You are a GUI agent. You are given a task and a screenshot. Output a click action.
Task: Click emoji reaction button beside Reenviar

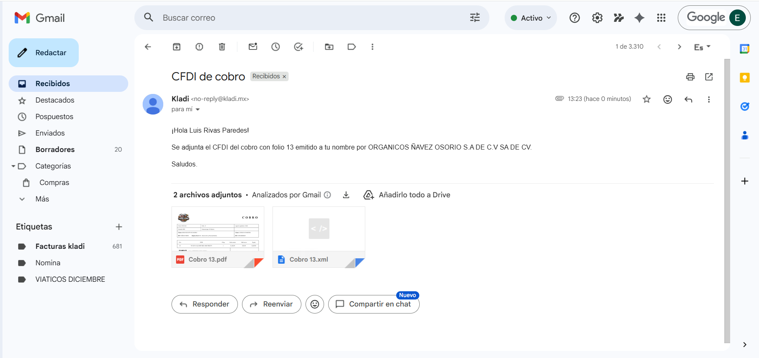315,304
